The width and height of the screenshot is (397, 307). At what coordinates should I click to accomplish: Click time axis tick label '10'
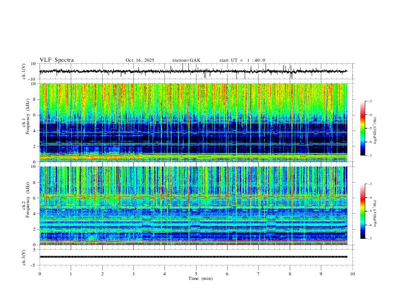point(352,274)
